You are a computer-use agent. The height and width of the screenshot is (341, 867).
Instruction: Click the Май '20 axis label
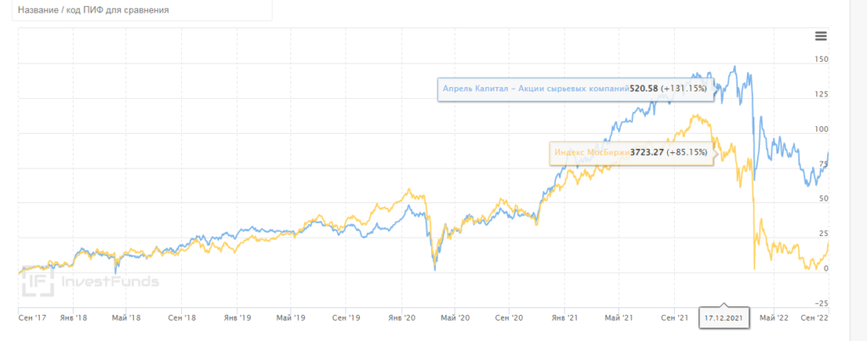click(456, 318)
